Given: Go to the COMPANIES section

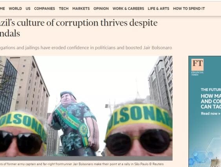Looking at the screenshot, I should pos(44,9).
